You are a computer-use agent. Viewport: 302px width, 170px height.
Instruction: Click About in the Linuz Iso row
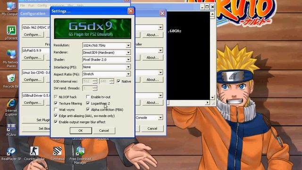pos(152,80)
